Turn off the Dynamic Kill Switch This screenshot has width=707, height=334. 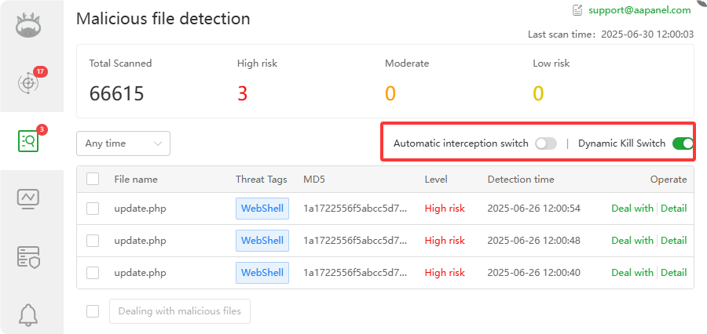pos(683,143)
